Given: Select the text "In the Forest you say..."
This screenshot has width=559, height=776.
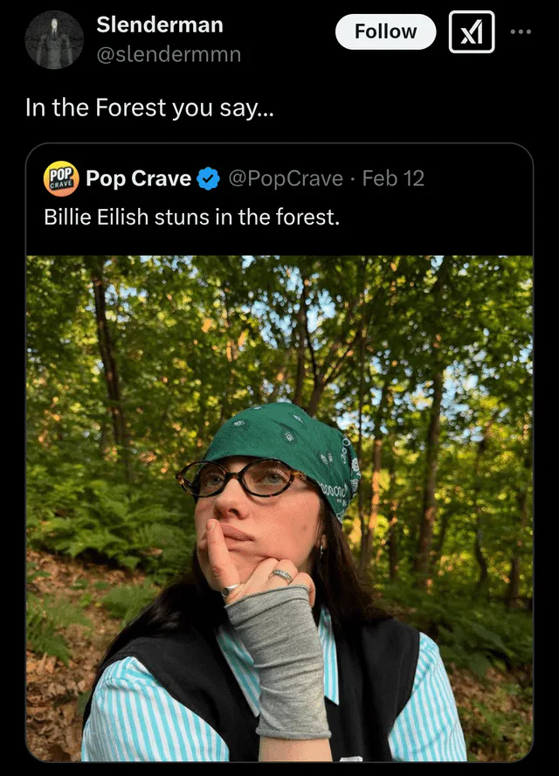Looking at the screenshot, I should pos(148,107).
